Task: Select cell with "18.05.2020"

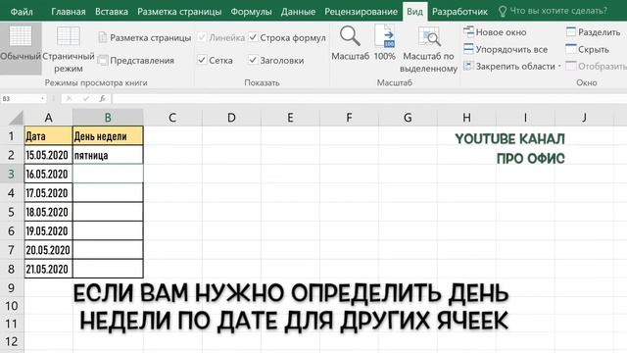Action: [x=48, y=212]
